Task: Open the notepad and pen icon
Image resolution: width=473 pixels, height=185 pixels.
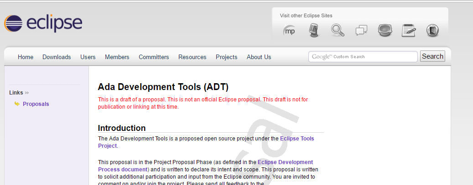Action: pos(409,30)
